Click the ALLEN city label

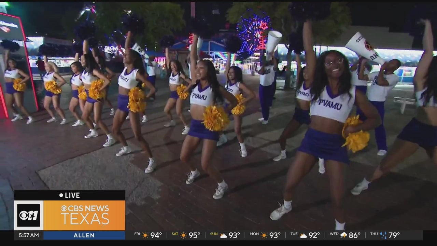pos(84,235)
